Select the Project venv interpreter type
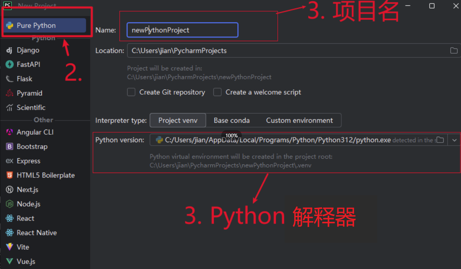This screenshot has width=461, height=269. coord(178,120)
